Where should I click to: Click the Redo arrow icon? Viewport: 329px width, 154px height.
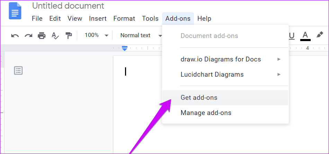(x=28, y=36)
